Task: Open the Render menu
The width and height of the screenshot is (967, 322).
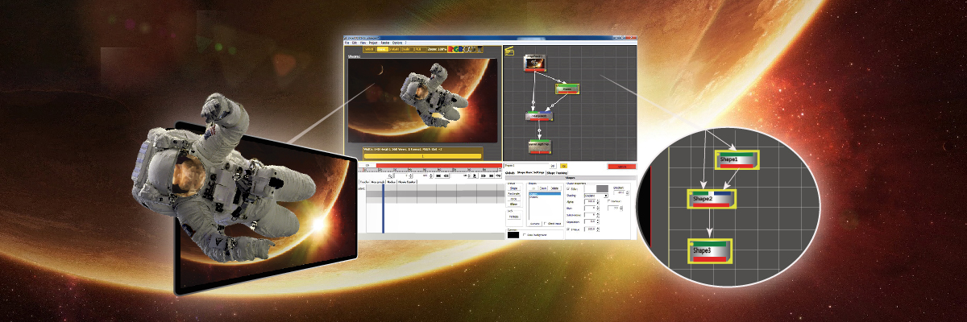Action: tap(385, 43)
